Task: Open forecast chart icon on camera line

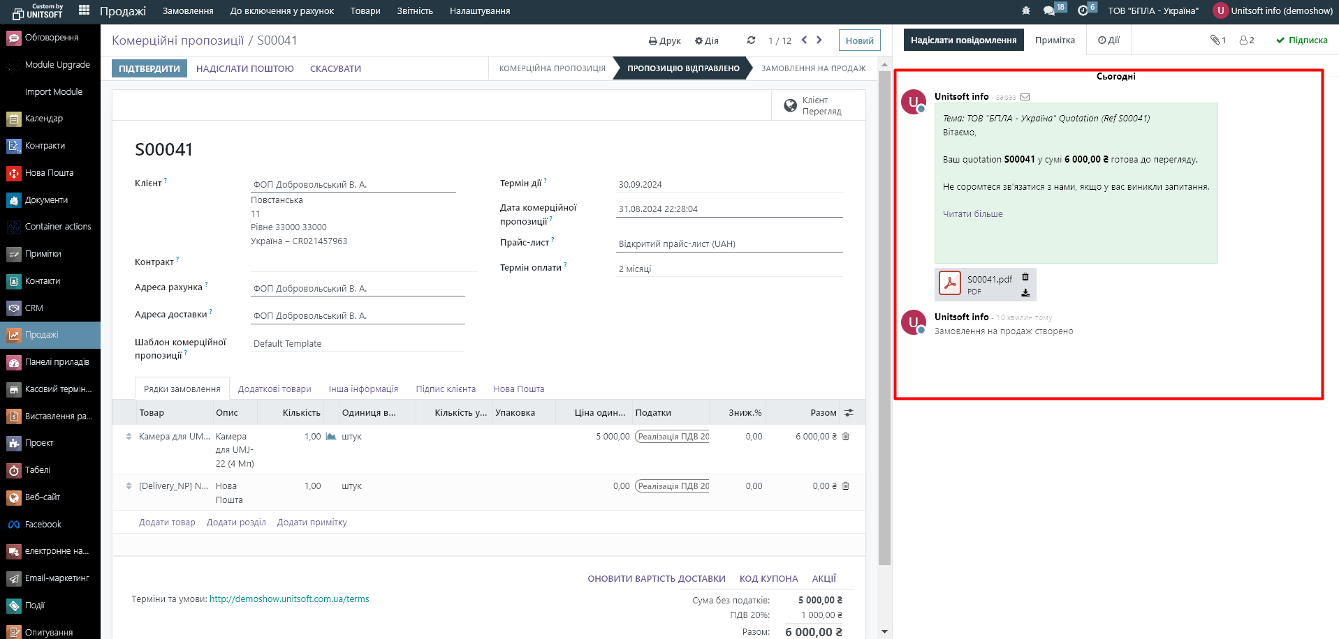Action: (x=331, y=437)
